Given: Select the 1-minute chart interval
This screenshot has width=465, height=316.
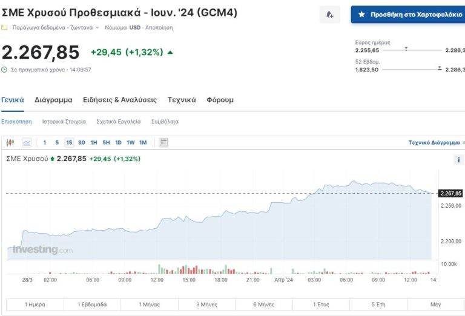Looking at the screenshot, I should [x=45, y=143].
